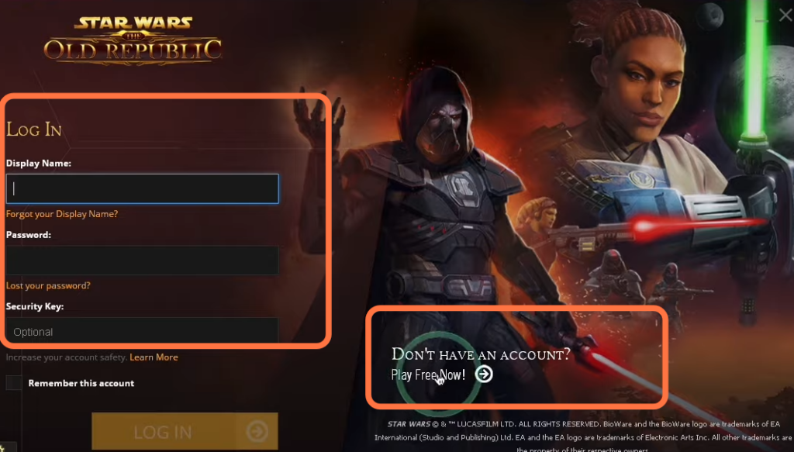Image resolution: width=794 pixels, height=452 pixels.
Task: Minimize the launcher window
Action: [761, 19]
